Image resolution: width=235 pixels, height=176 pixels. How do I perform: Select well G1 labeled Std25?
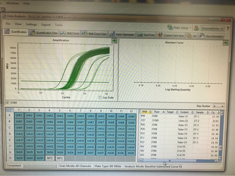[19, 152]
